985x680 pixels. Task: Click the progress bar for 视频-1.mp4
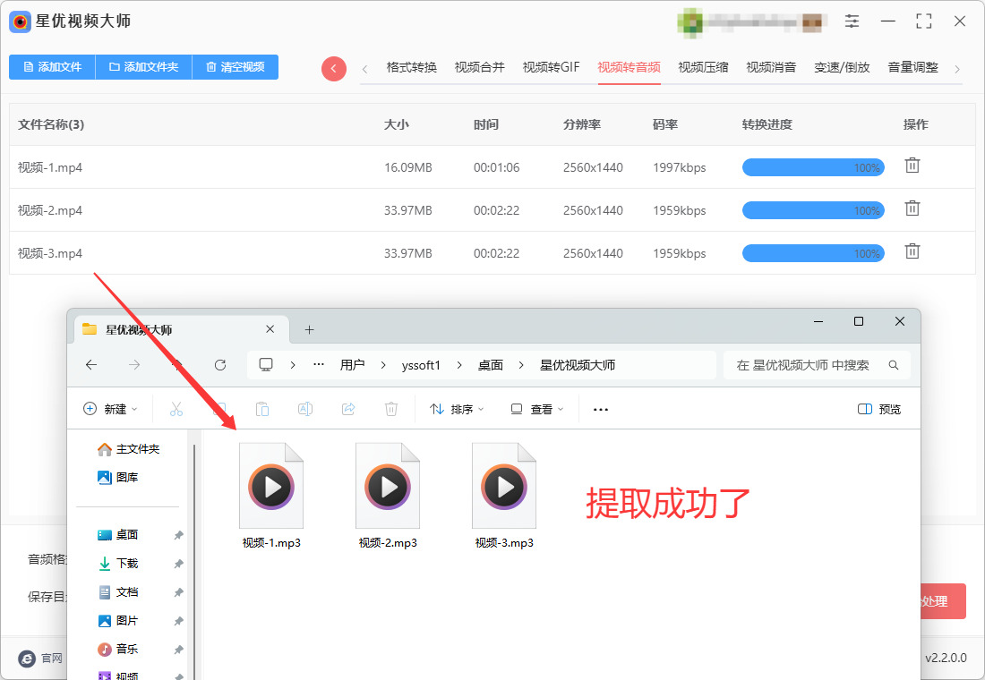pyautogui.click(x=813, y=167)
